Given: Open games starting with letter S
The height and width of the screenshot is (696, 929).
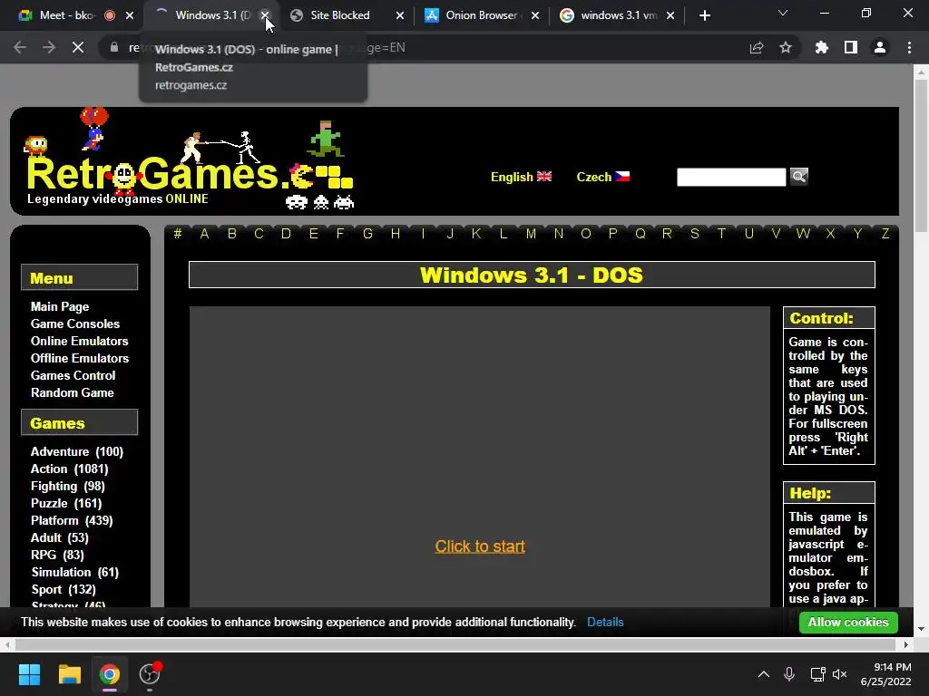Looking at the screenshot, I should [x=694, y=234].
